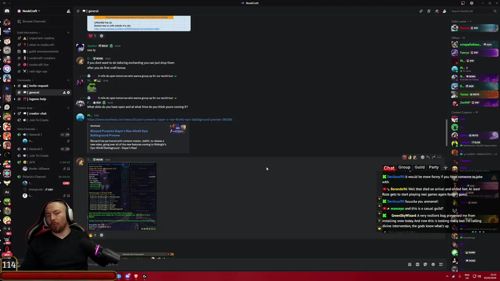
Task: Open the Slayer's Rise embed thumbnail
Action: click(x=178, y=128)
